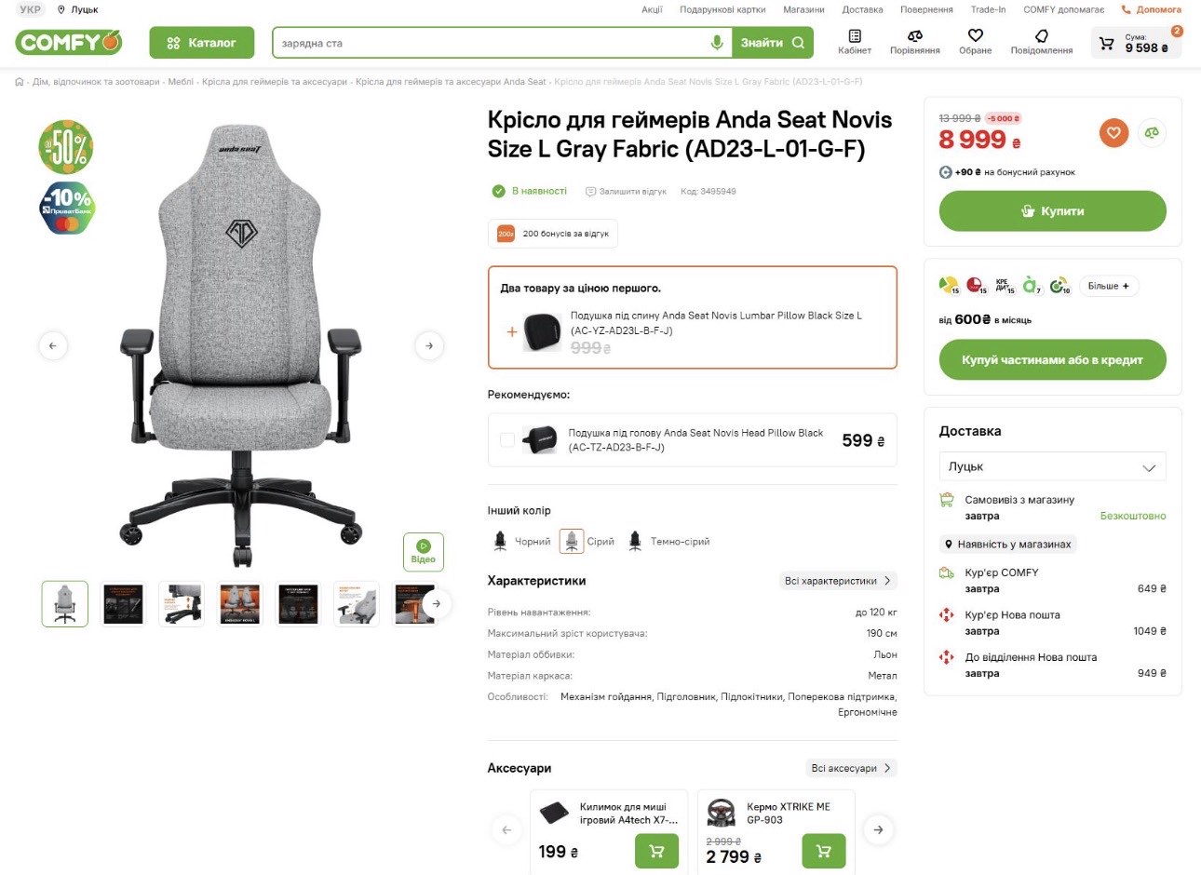Add chair to favorites with heart icon

pos(1113,133)
